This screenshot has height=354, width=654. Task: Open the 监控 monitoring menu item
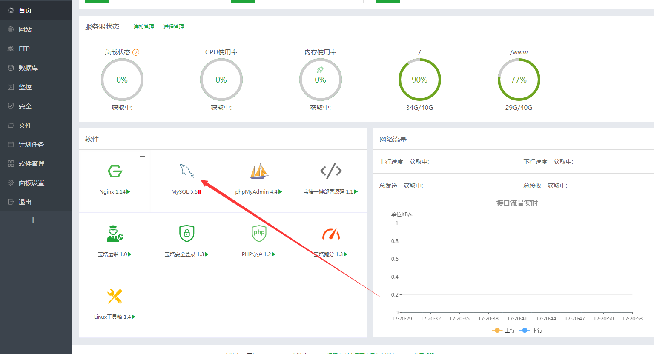pyautogui.click(x=36, y=87)
